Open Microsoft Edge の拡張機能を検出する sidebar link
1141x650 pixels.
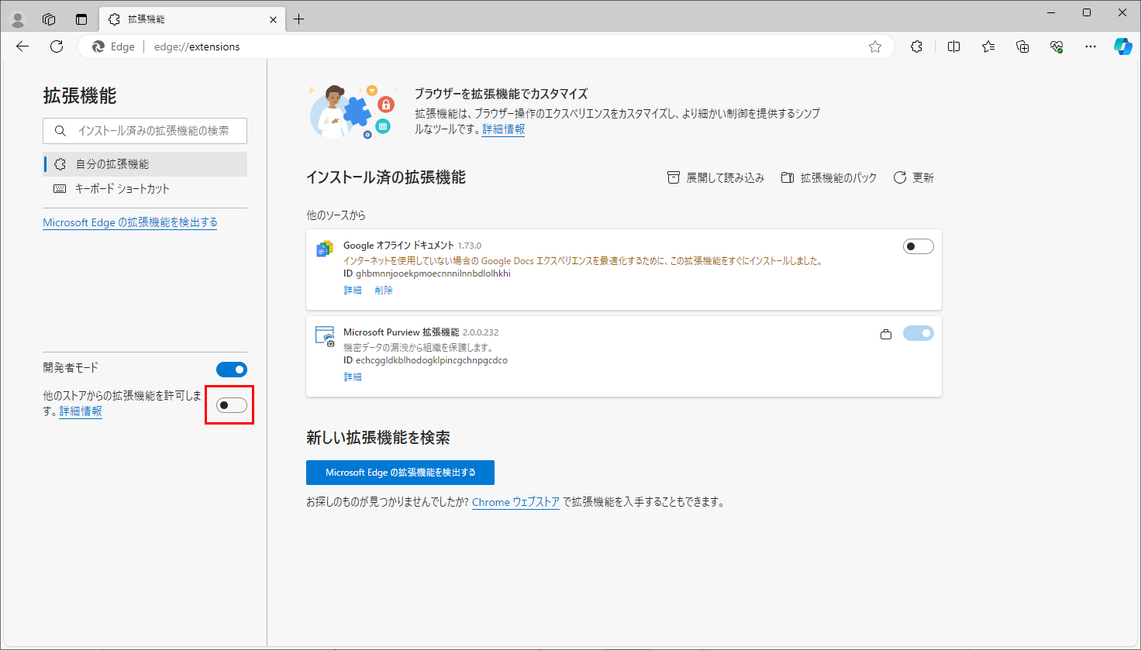coord(130,222)
